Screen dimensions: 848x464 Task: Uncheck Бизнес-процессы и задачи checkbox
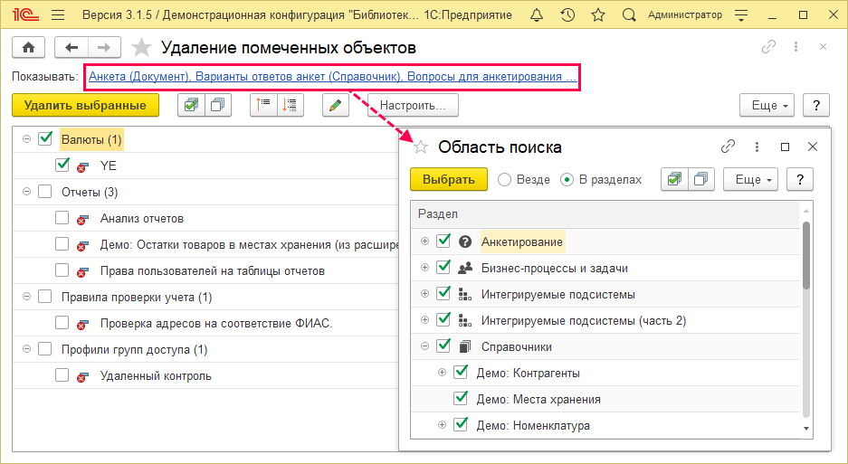tap(443, 267)
